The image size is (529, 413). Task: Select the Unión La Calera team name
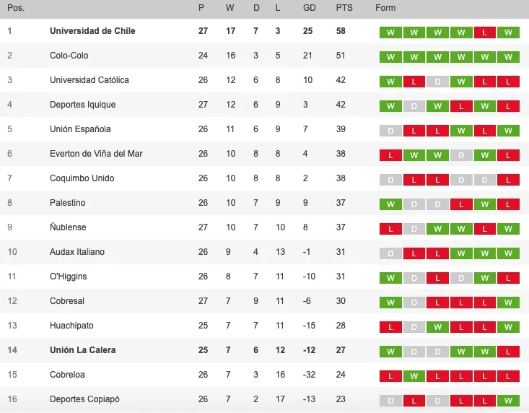82,350
